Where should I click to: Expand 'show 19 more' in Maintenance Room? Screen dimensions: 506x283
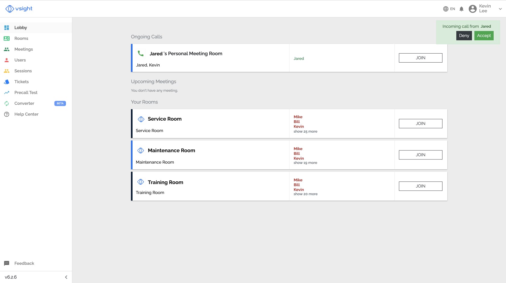tap(305, 163)
